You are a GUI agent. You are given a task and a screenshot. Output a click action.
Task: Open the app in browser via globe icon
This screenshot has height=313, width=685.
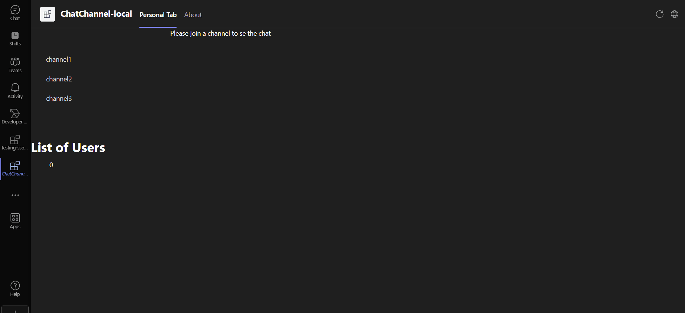[x=675, y=14]
